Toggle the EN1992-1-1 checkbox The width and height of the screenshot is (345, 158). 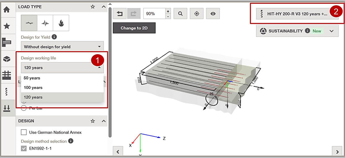[x=24, y=148]
